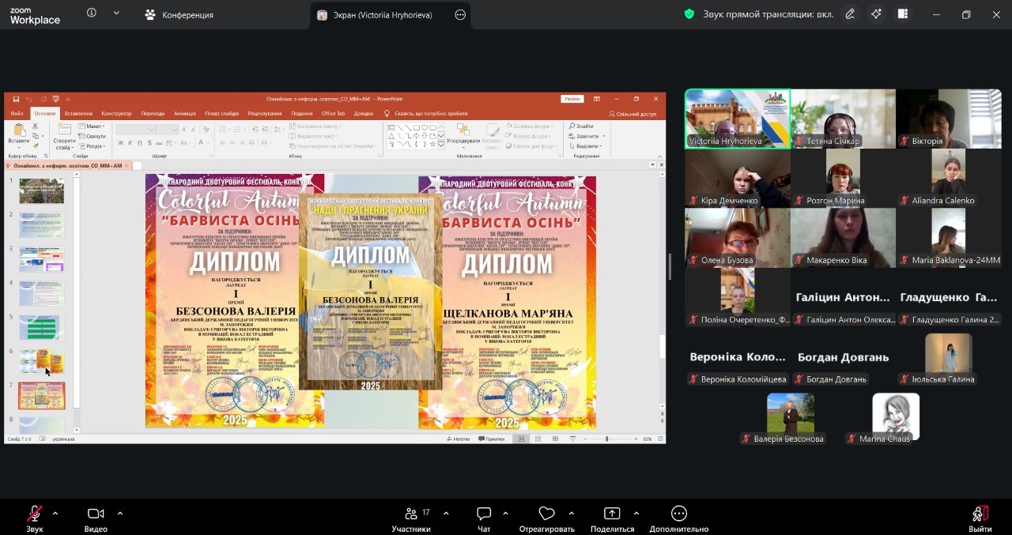
Task: Click Victoriia Hryhorieva's video thumbnail
Action: (x=737, y=119)
